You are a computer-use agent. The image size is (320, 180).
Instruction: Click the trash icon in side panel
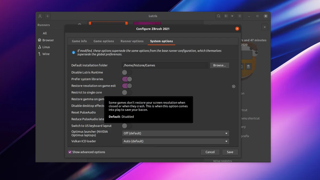pos(248,66)
